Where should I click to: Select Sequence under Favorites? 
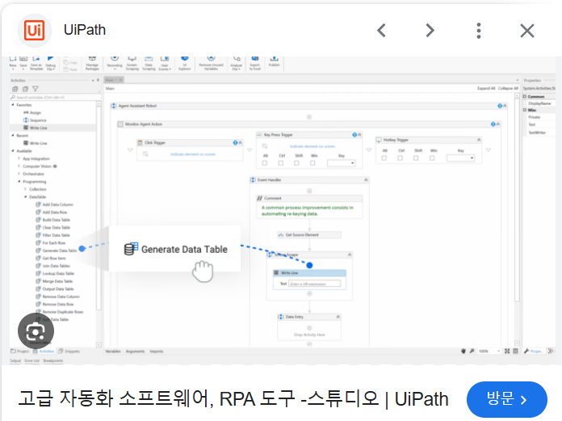35,120
